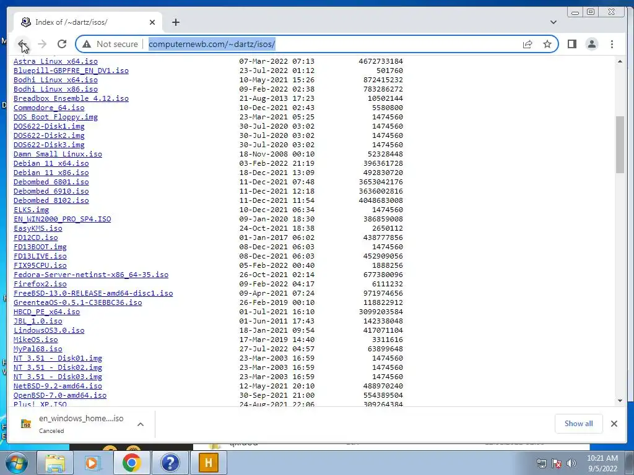Open Action Center flag tray icon
Image resolution: width=634 pixels, height=475 pixels.
557,463
